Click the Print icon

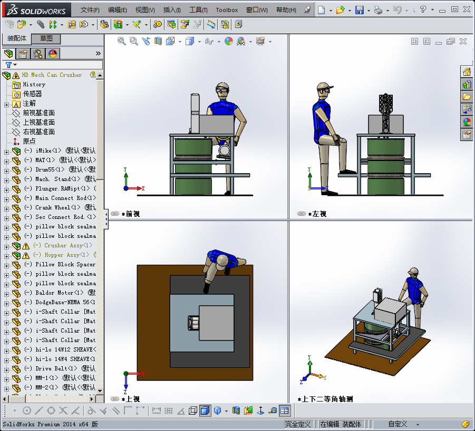(378, 10)
